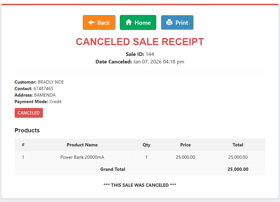280x202 pixels.
Task: Click the printer icon on the Print button
Action: (x=169, y=22)
